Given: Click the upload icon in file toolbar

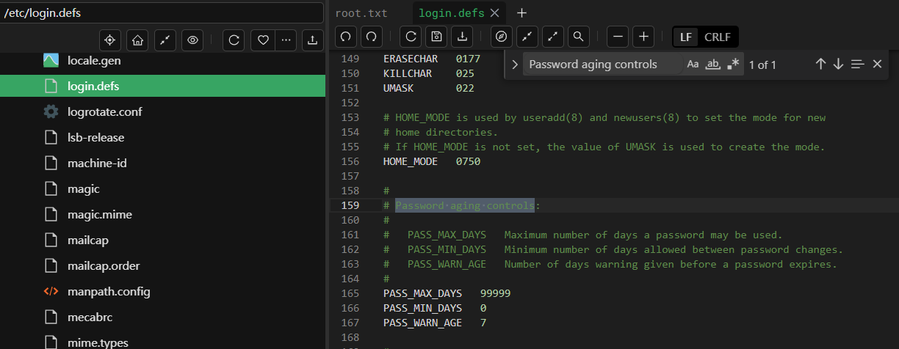Looking at the screenshot, I should pyautogui.click(x=313, y=40).
